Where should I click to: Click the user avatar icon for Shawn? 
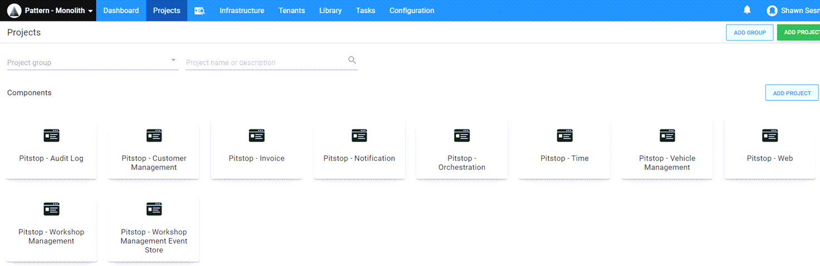(772, 11)
